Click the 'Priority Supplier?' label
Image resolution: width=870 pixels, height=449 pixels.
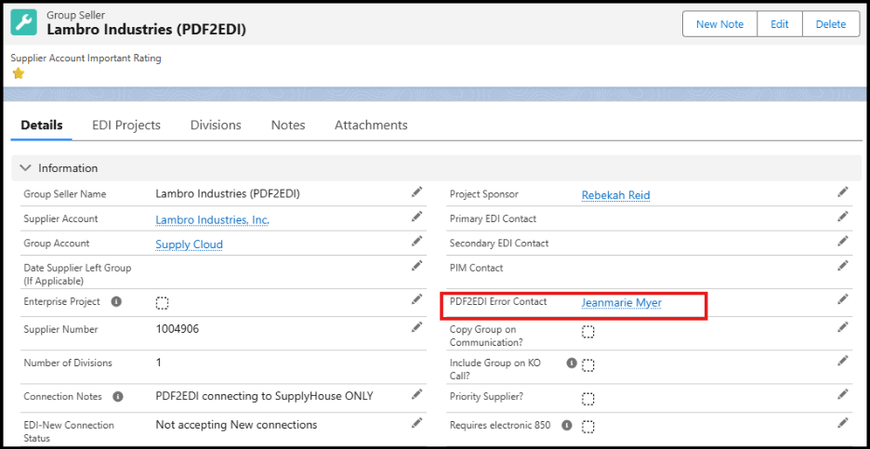point(487,397)
